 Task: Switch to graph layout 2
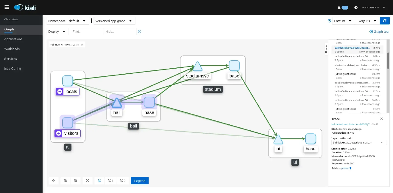123,180
